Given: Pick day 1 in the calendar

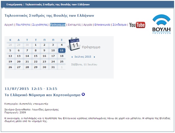Looking at the screenshot, I should [36, 45].
